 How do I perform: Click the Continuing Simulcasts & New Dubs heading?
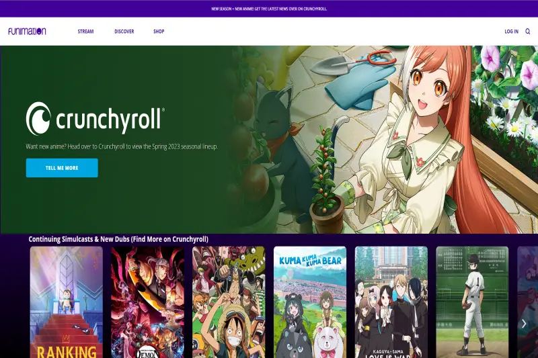[118, 239]
